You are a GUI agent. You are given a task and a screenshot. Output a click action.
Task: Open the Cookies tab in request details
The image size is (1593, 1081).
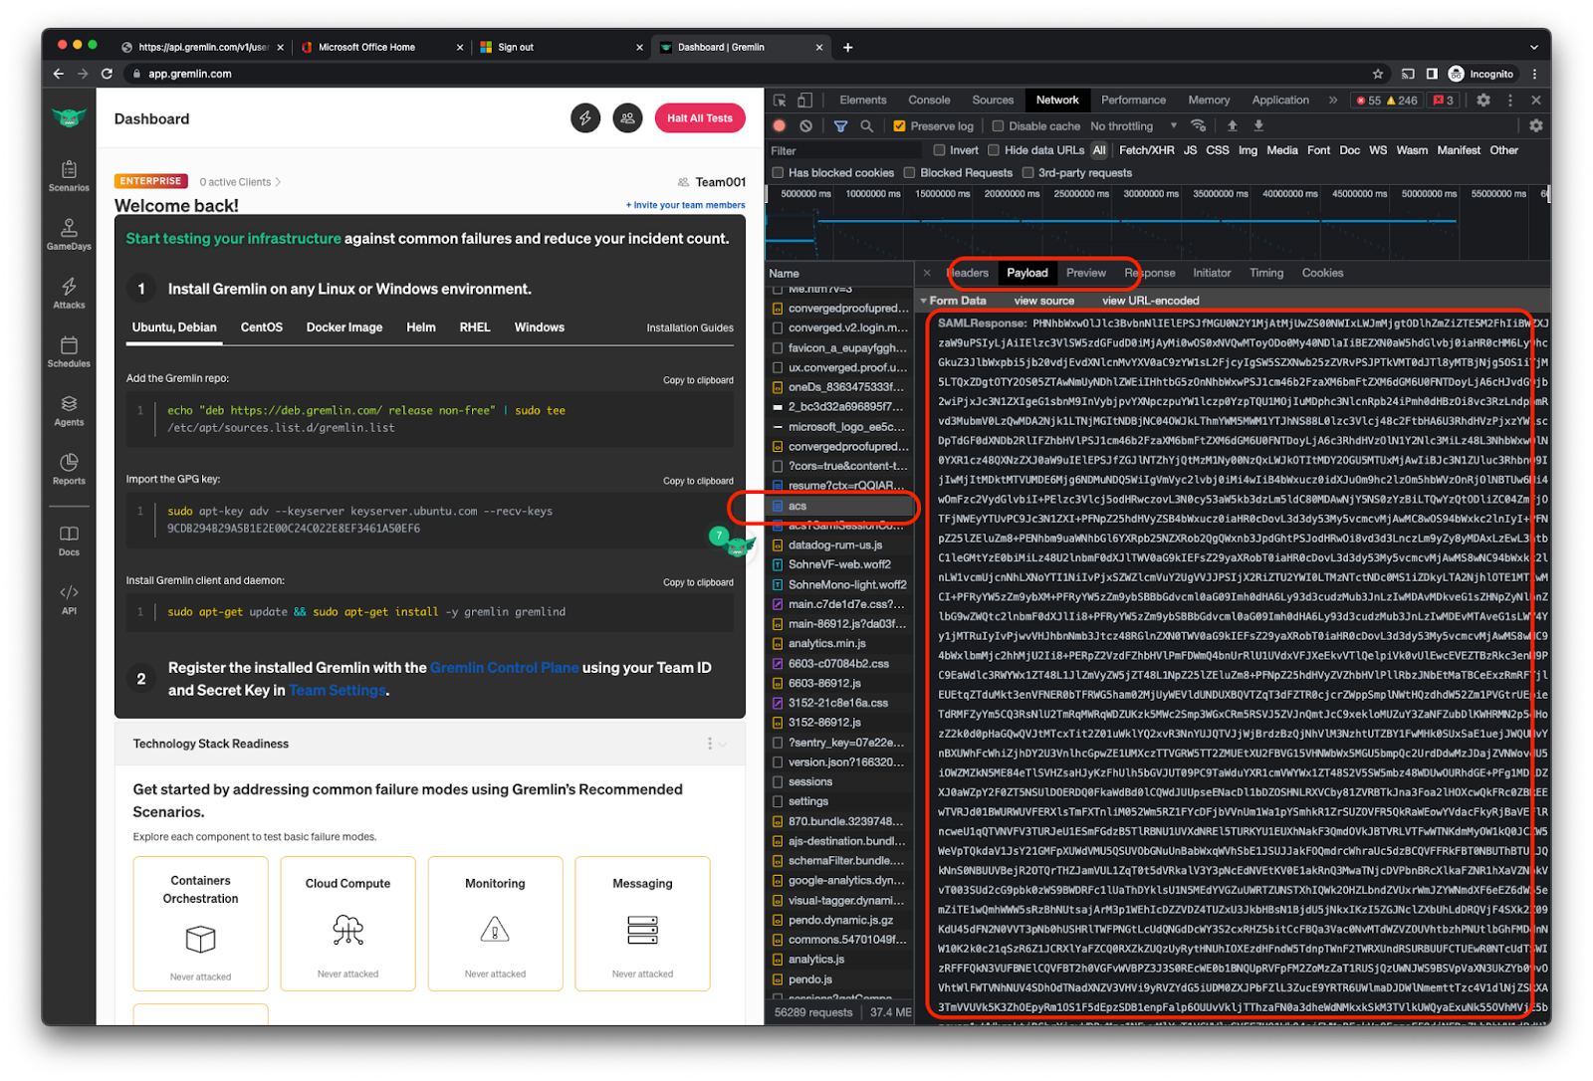point(1322,273)
